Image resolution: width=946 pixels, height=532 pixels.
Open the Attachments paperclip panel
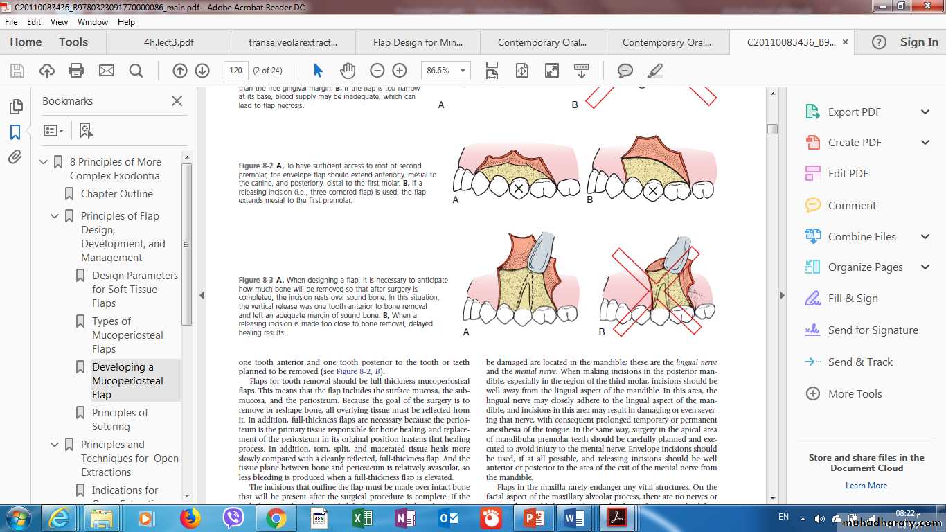point(15,157)
